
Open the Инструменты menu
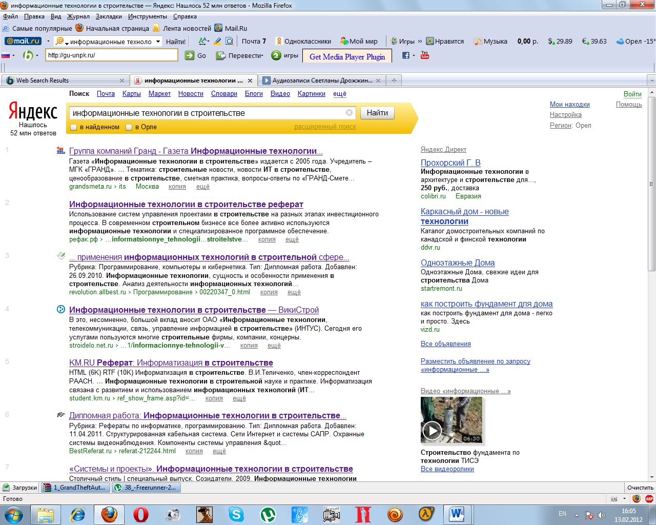point(148,16)
